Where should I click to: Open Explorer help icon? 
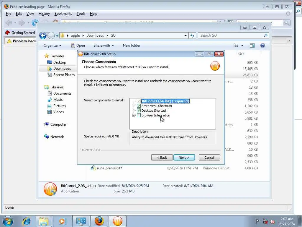click(263, 46)
